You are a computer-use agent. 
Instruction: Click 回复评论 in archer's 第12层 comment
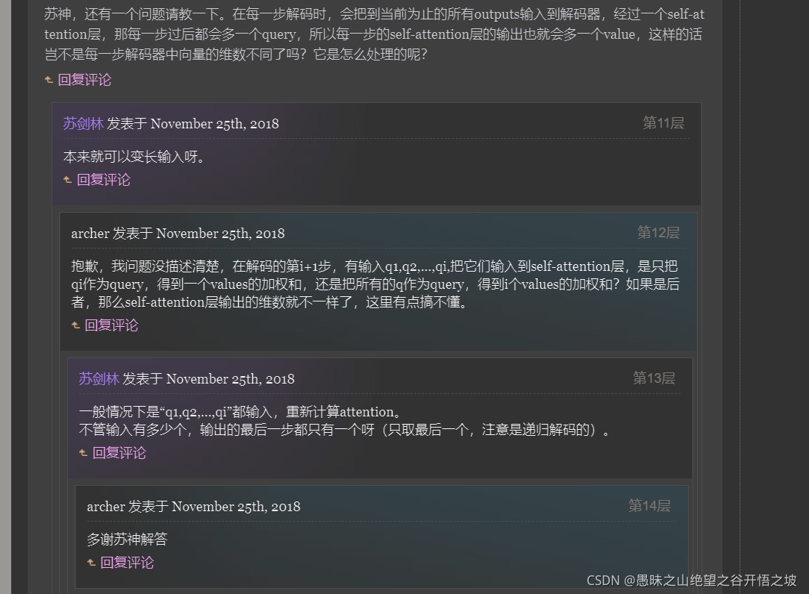click(111, 325)
